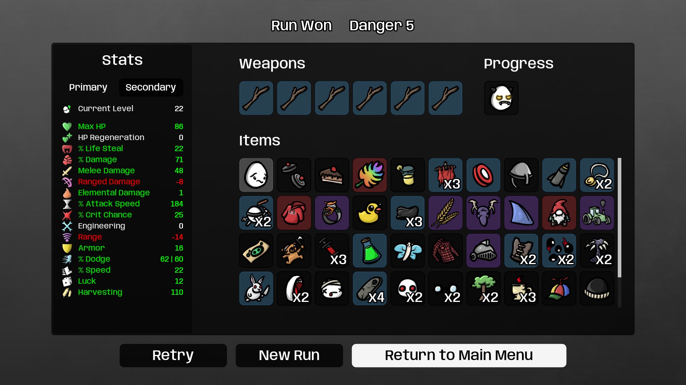Viewport: 686px width, 385px height.
Task: Click the green potion flask item
Action: click(369, 251)
